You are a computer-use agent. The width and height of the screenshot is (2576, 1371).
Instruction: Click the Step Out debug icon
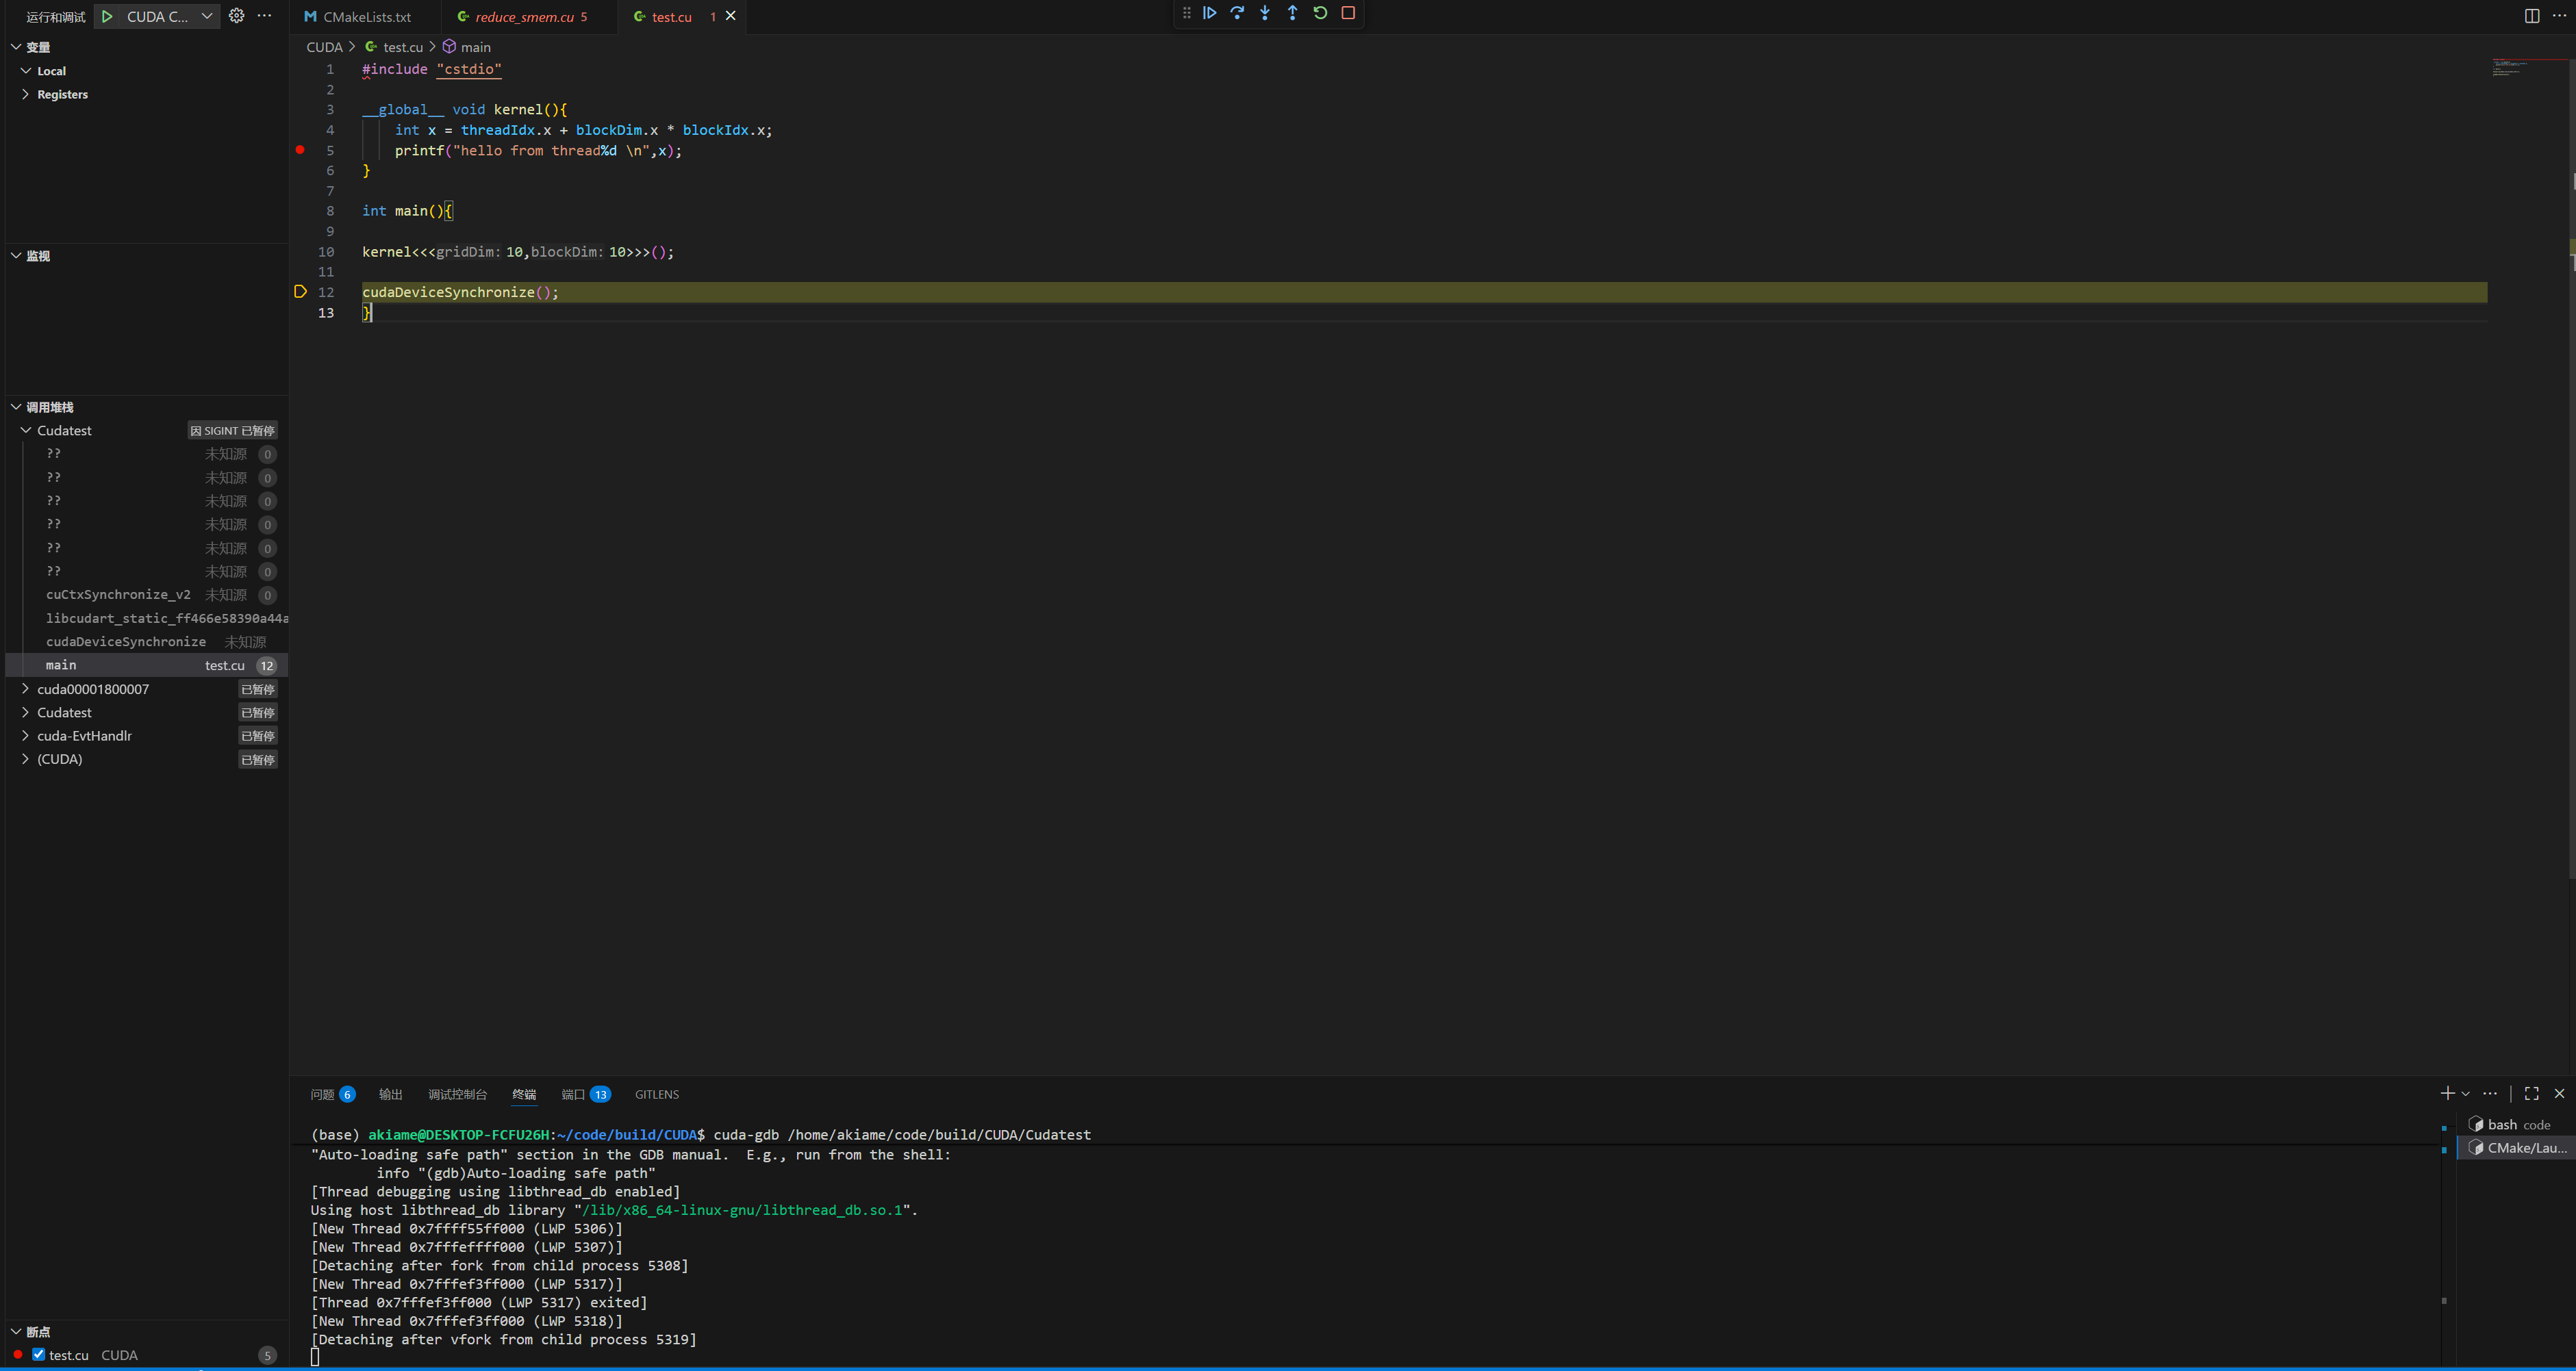[x=1292, y=13]
